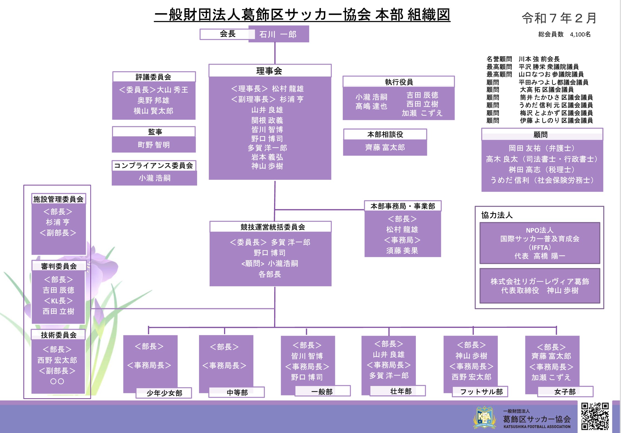Click the 本部事務局・事業部 header
This screenshot has width=621, height=433.
tap(403, 206)
